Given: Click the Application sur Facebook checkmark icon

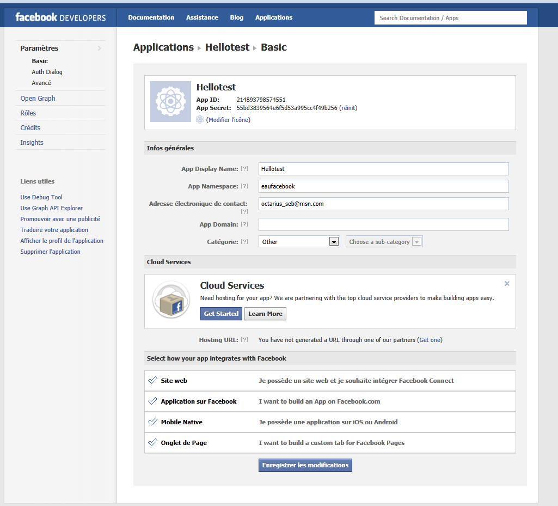Looking at the screenshot, I should (152, 401).
